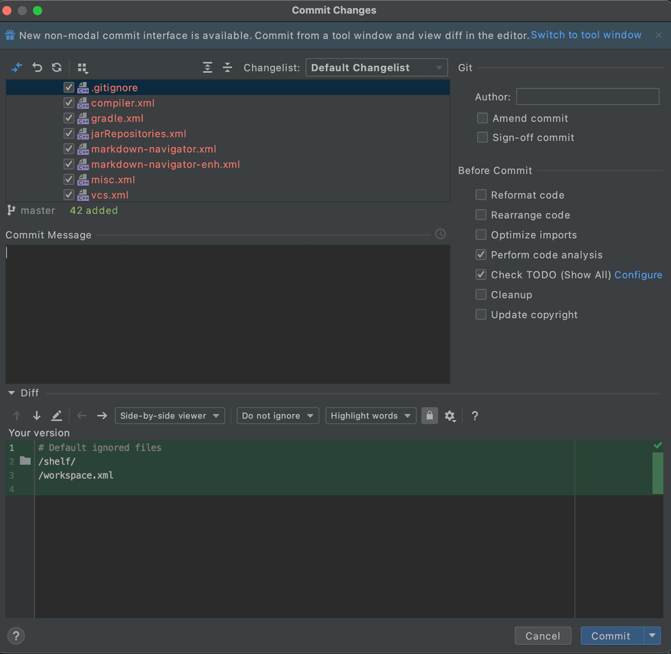Open the Highlight words dropdown
The height and width of the screenshot is (654, 671).
[x=371, y=415]
